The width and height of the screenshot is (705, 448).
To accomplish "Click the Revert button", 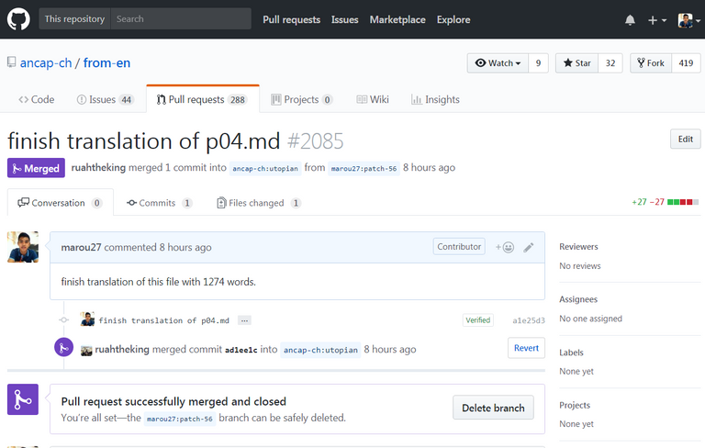I will (526, 348).
